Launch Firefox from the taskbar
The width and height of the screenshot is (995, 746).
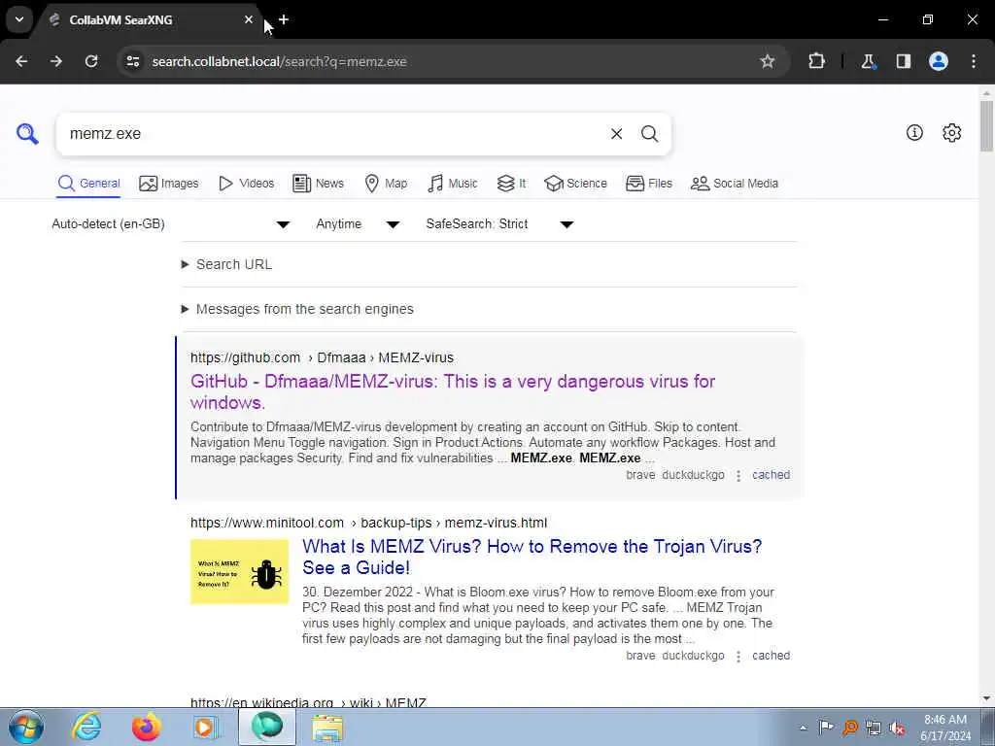(146, 727)
